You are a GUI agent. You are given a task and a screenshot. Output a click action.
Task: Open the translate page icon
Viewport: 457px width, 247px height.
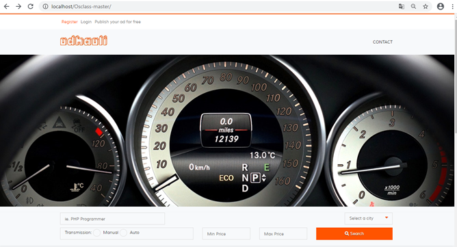pos(402,6)
